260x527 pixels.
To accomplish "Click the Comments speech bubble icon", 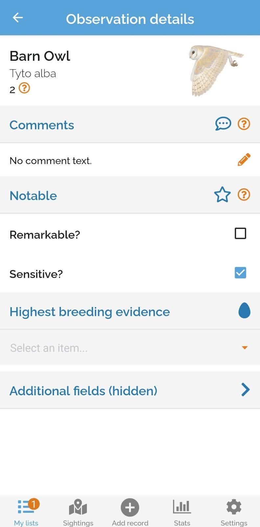I will point(223,124).
